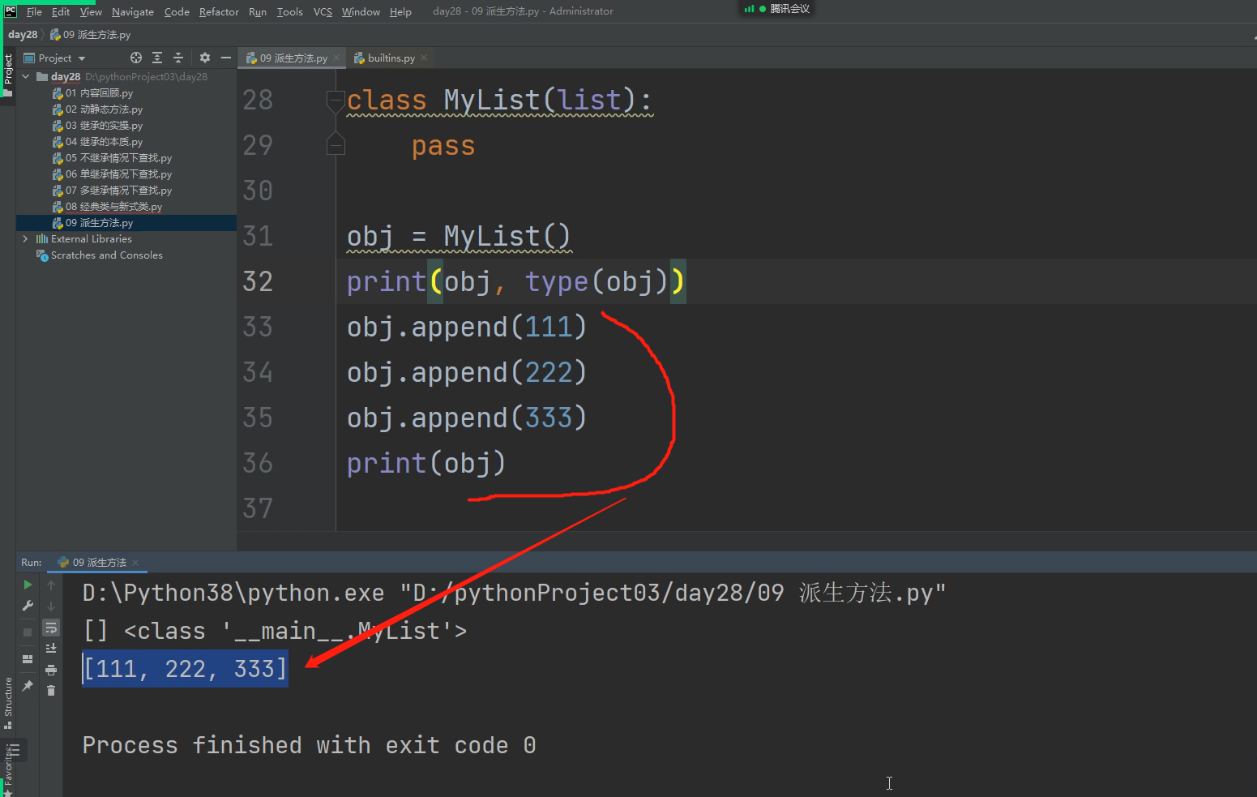
Task: Collapse the day28 folder tree node
Action: point(26,77)
